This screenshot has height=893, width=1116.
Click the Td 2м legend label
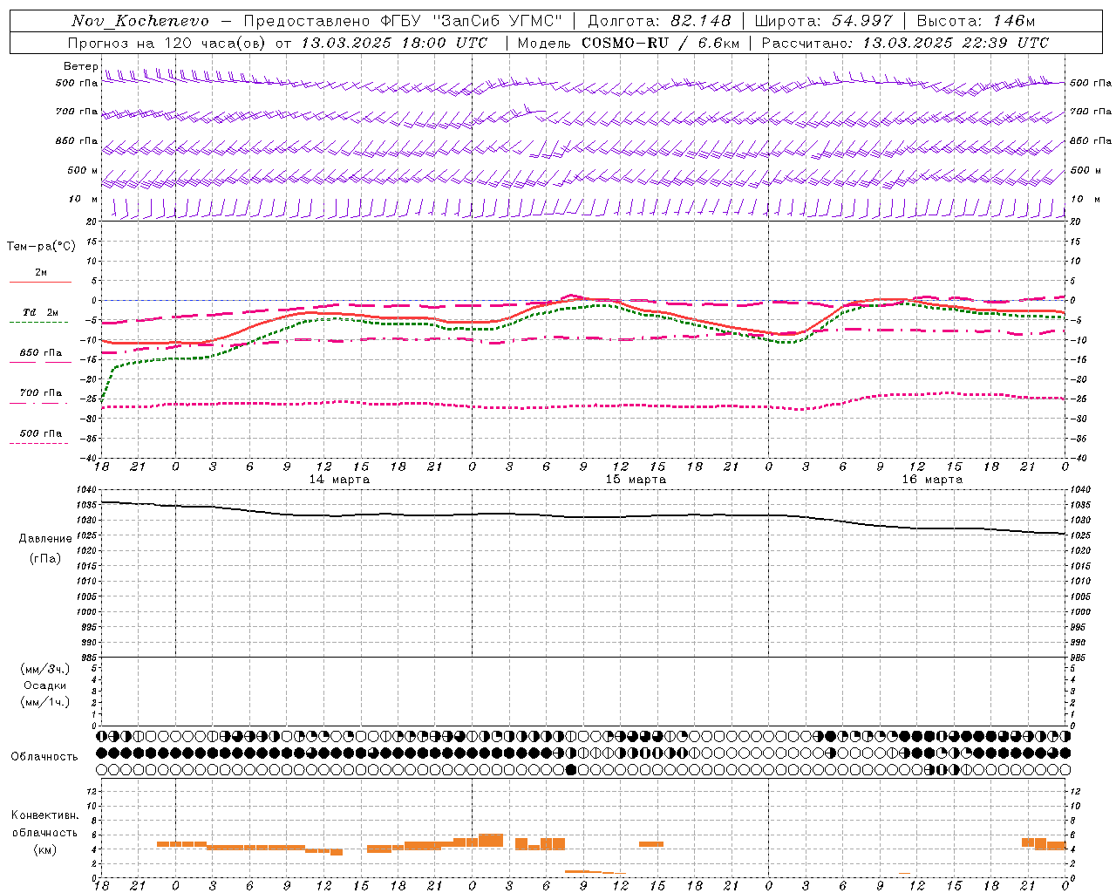point(41,312)
